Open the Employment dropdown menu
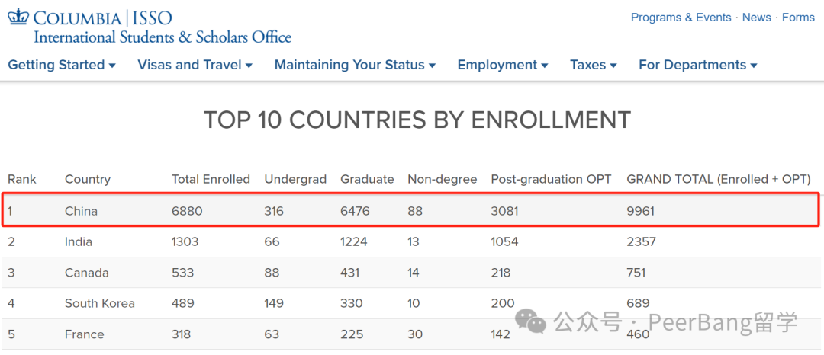This screenshot has height=355, width=824. click(x=503, y=65)
